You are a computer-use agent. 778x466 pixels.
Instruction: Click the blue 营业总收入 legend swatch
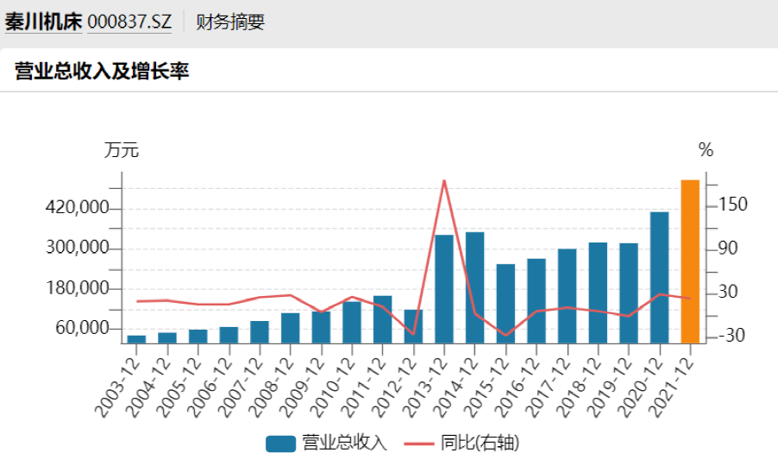(280, 444)
